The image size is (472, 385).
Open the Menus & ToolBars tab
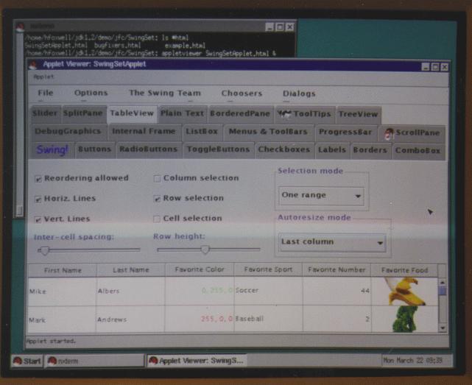268,133
